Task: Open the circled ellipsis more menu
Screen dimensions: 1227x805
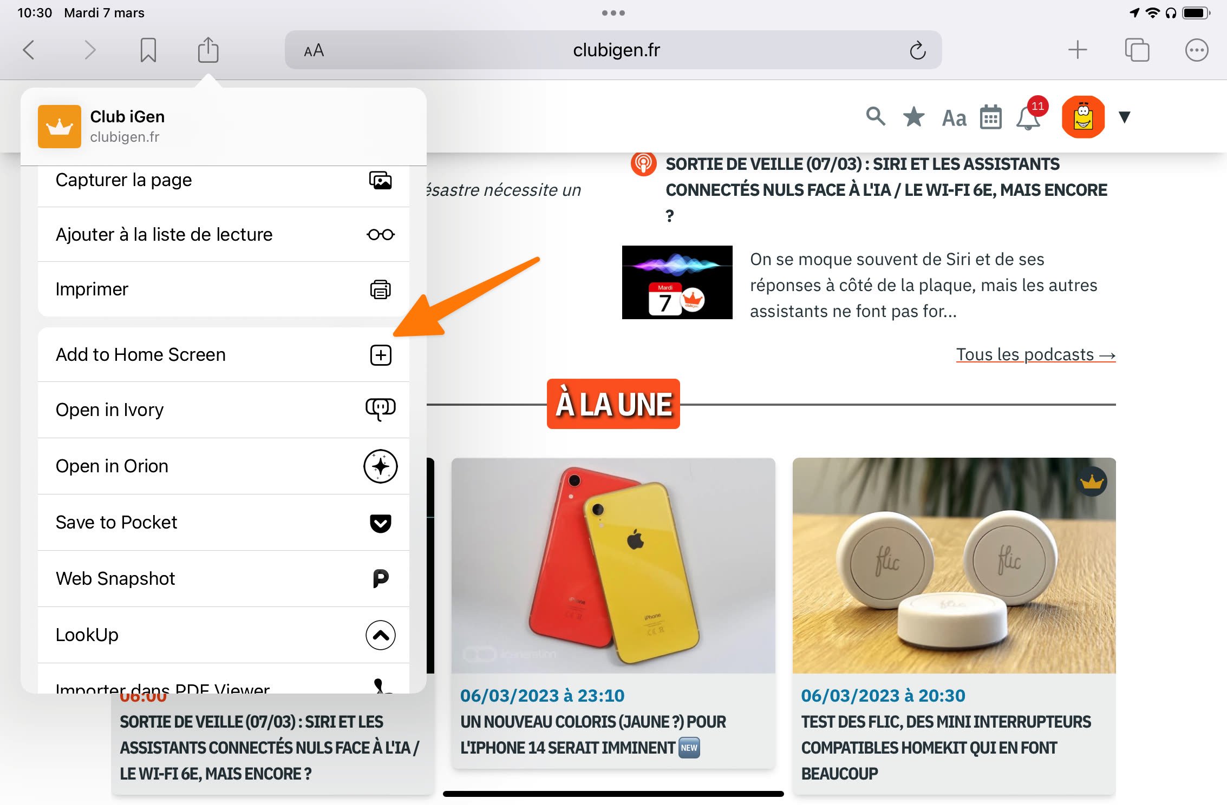Action: (x=1196, y=50)
